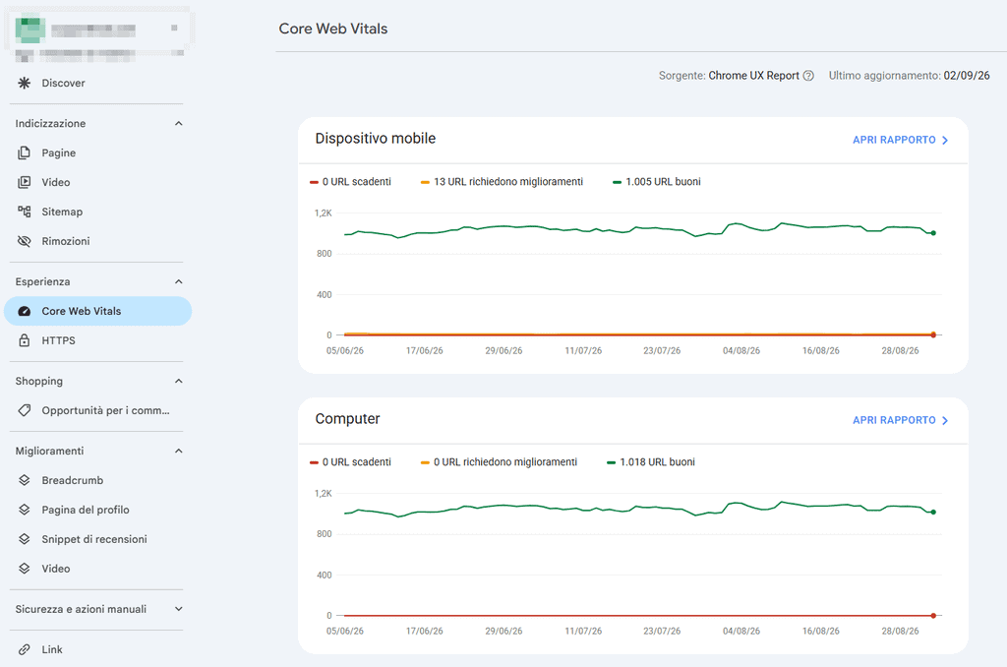The width and height of the screenshot is (1007, 667).
Task: Click the property logo thumbnail
Action: [x=30, y=30]
